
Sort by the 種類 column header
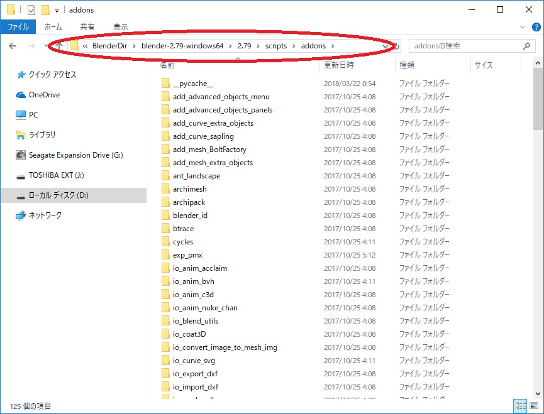tap(407, 65)
